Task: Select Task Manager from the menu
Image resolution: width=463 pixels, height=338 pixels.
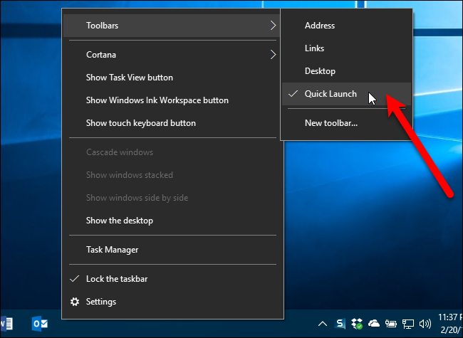Action: tap(112, 250)
